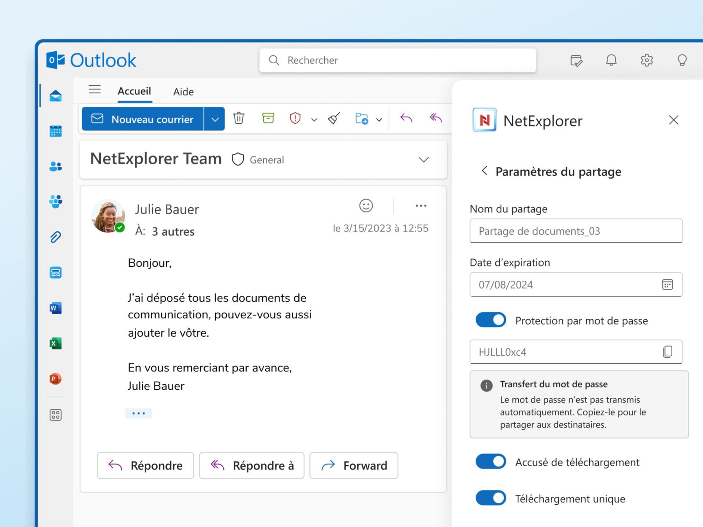This screenshot has height=527, width=703.
Task: Expand the Report shield dropdown arrow
Action: coord(314,120)
